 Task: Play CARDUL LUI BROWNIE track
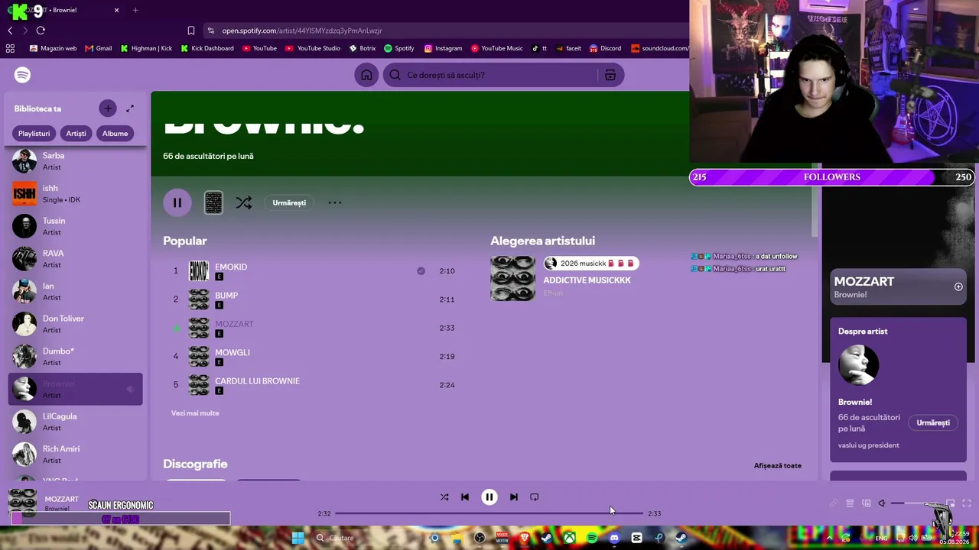tap(257, 380)
